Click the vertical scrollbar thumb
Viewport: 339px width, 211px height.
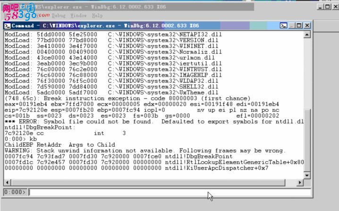pos(307,140)
